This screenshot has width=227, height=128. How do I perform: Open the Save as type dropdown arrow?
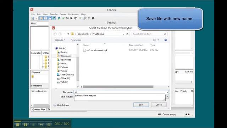pyautogui.click(x=167, y=97)
